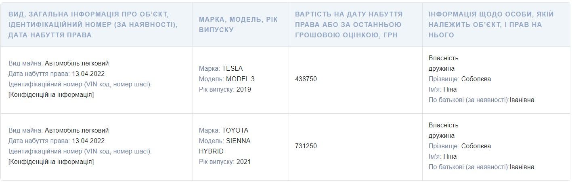This screenshot has width=572, height=182.
Task: Click the year of manufacture 2021
Action: click(x=244, y=162)
